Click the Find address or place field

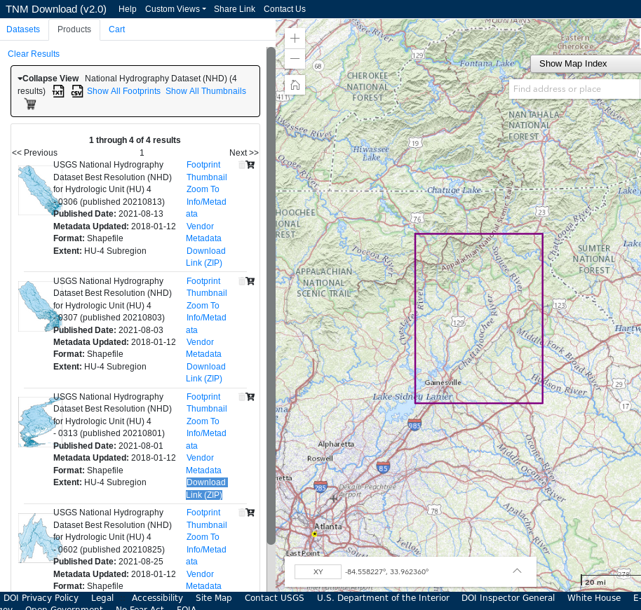click(574, 89)
